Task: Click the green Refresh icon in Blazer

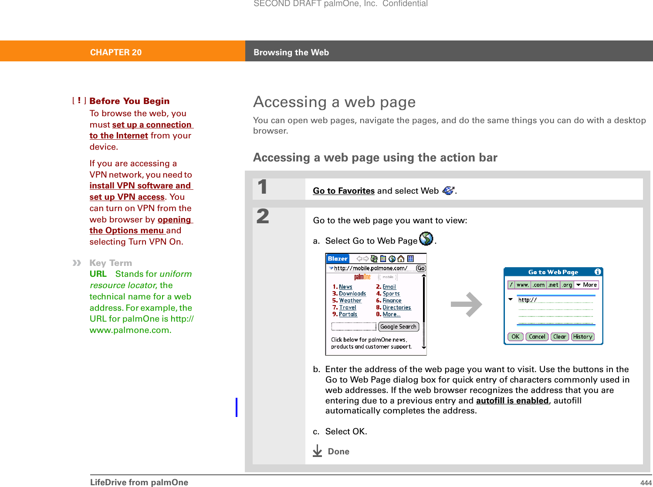Action: 374,259
